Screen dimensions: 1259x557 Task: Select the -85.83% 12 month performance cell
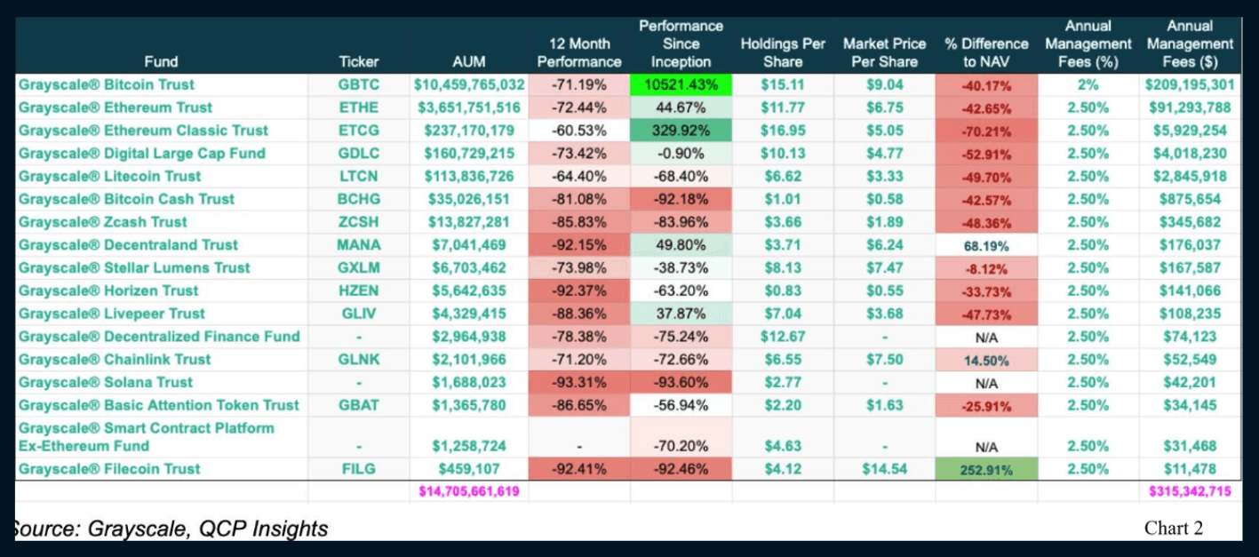pyautogui.click(x=578, y=222)
